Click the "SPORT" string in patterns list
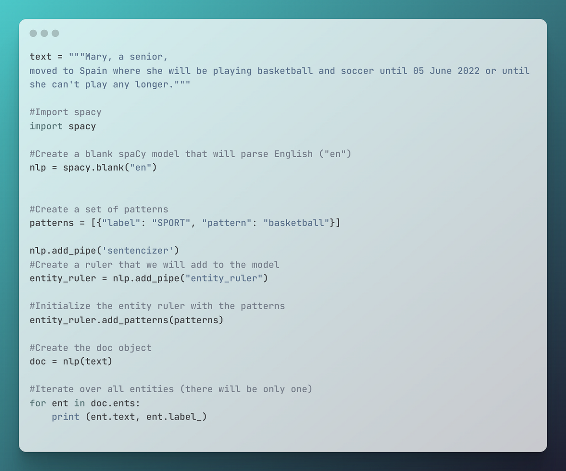 [171, 223]
